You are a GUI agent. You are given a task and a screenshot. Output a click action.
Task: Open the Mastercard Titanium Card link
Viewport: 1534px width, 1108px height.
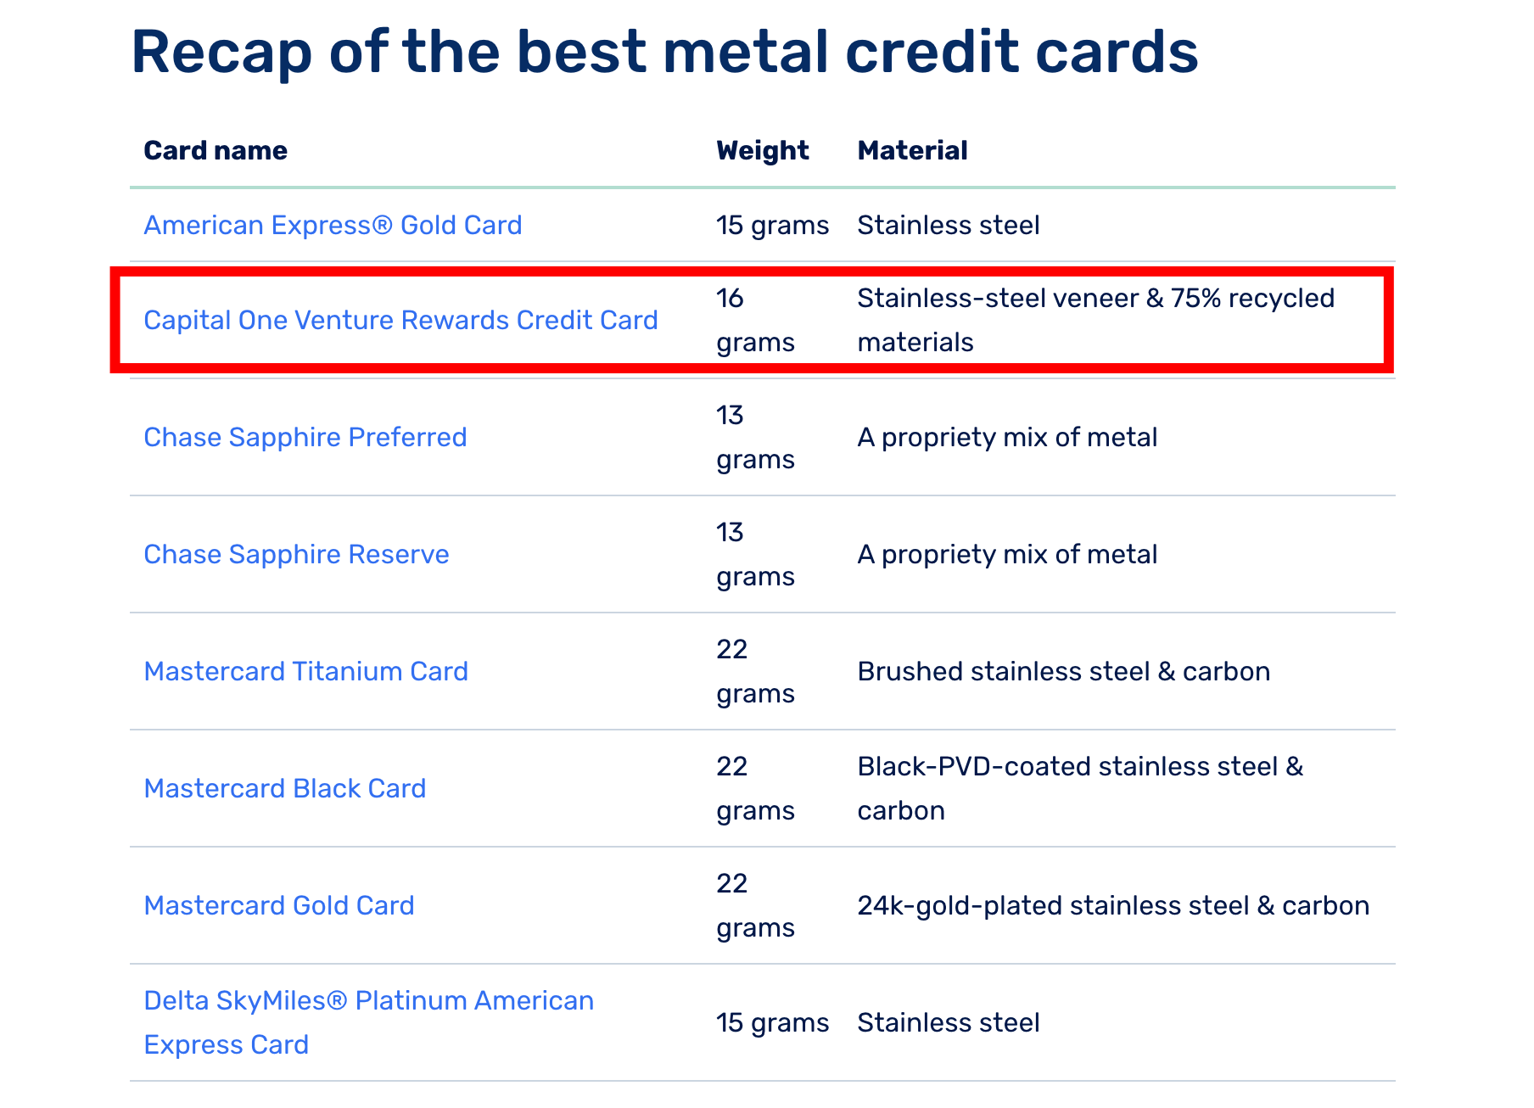(x=305, y=671)
